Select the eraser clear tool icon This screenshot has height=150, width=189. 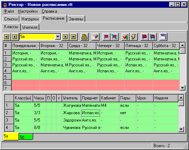pyautogui.click(x=95, y=37)
